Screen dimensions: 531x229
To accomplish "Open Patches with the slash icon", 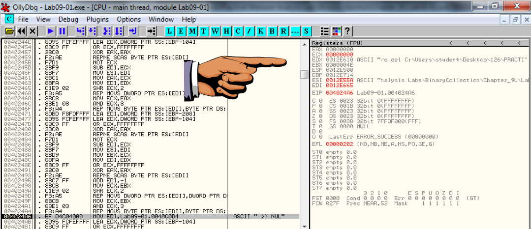I will pyautogui.click(x=250, y=31).
